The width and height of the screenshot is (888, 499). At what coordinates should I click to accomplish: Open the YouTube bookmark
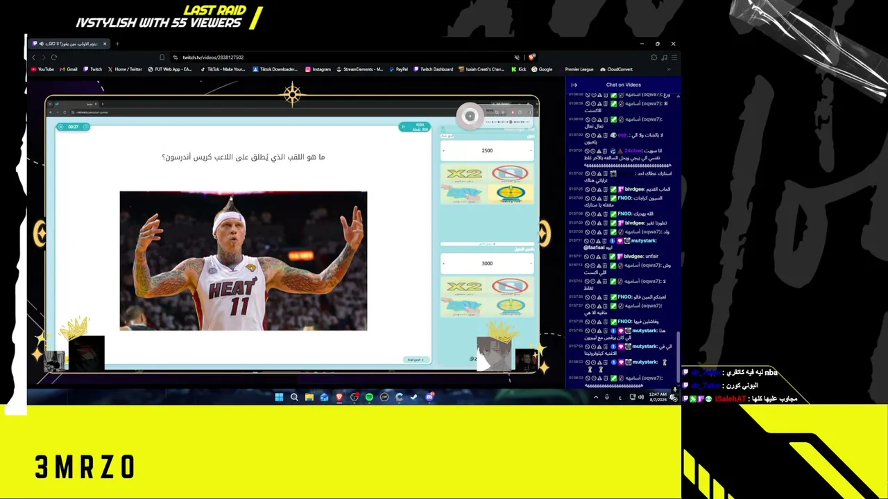pos(42,69)
